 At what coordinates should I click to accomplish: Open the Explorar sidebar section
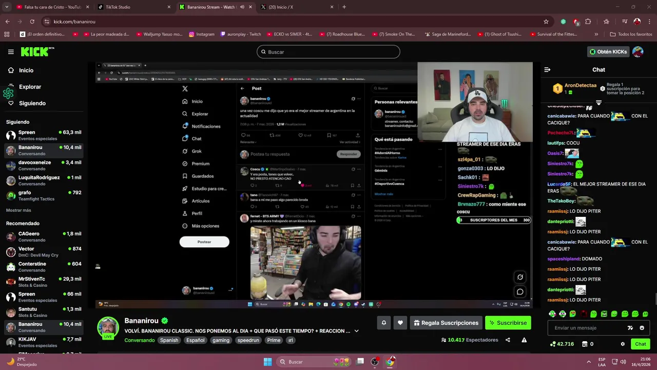pos(30,87)
